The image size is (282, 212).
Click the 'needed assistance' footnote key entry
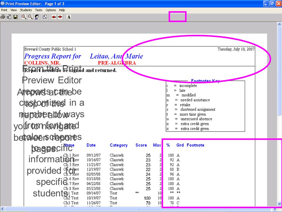[195, 100]
